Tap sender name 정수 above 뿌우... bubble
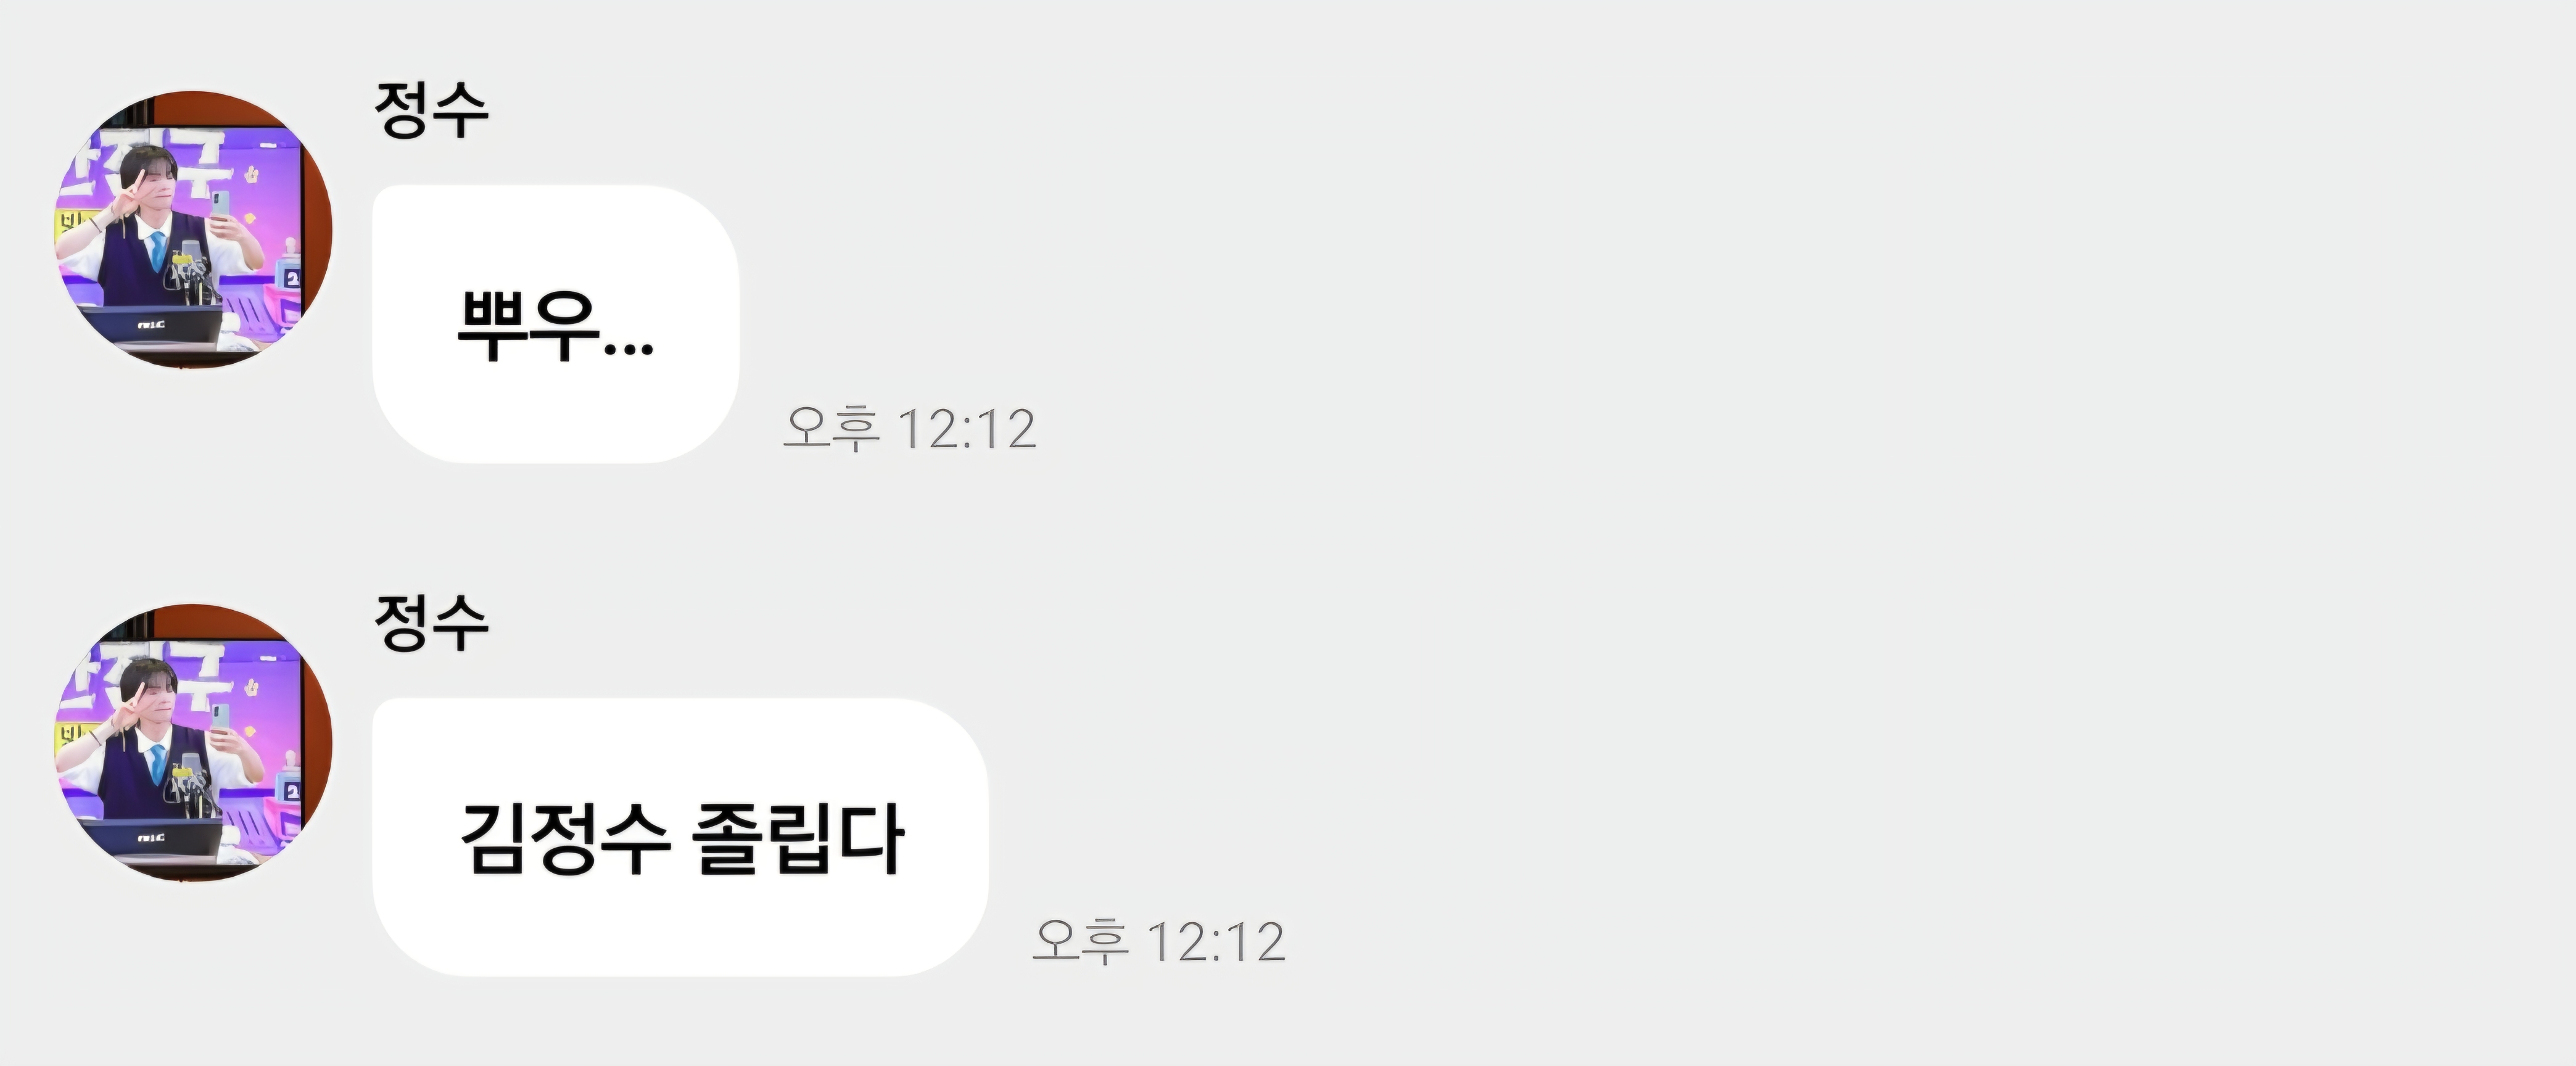The width and height of the screenshot is (2576, 1066). (431, 109)
